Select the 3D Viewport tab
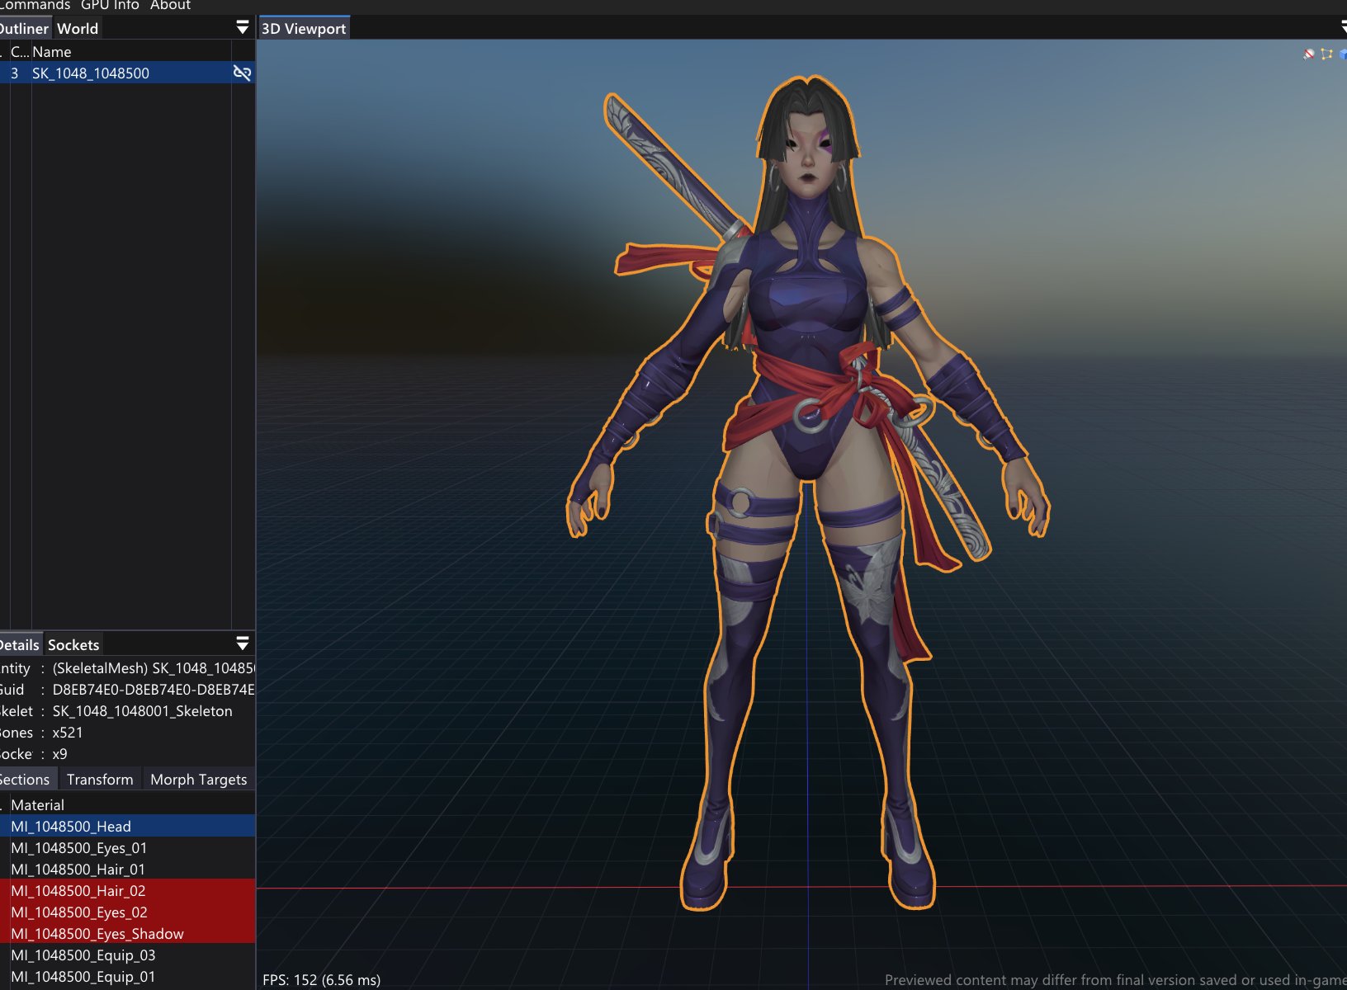Screen dimensions: 1347x990 pos(304,29)
